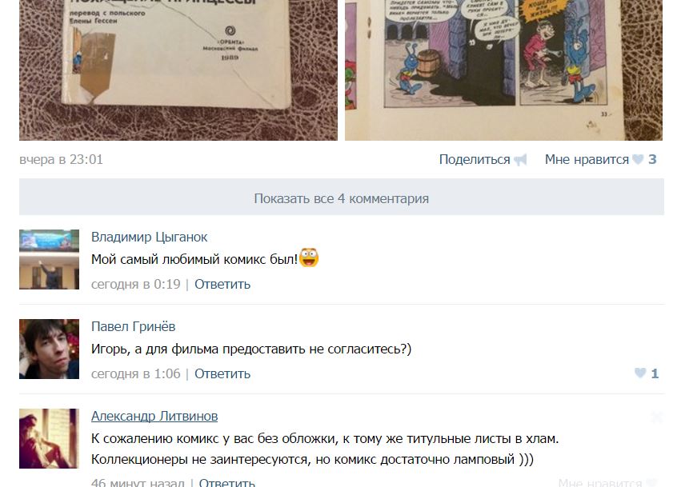Viewport: 681px width, 487px height.
Task: Toggle faded "Мне нравится" on Литвинов's comment
Action: click(x=600, y=482)
